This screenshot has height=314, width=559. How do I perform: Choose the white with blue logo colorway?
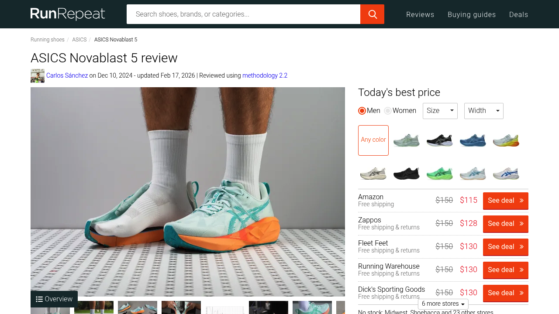point(506,174)
